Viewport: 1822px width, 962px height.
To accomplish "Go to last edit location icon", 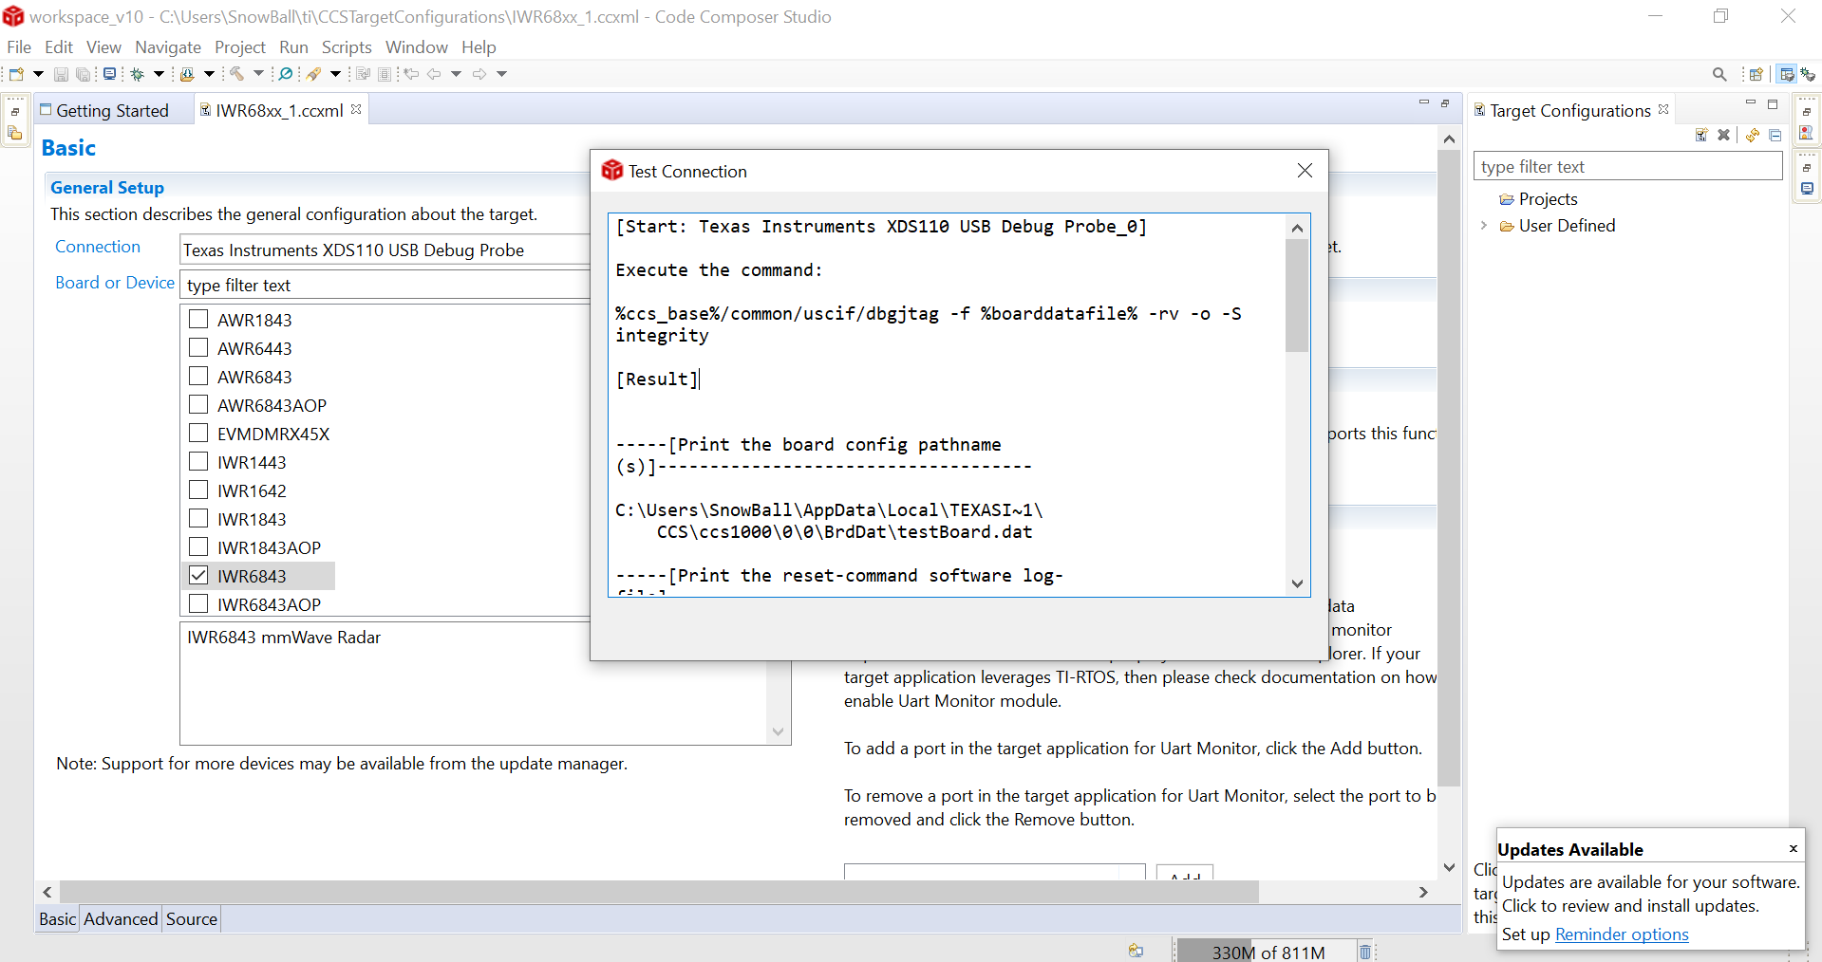I will [411, 74].
